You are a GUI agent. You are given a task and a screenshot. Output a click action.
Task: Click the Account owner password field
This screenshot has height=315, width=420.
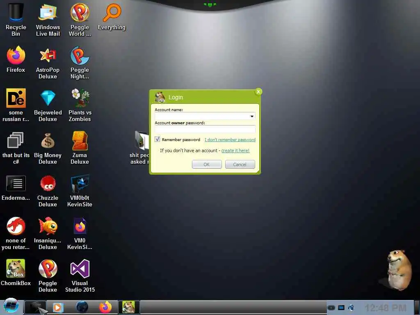coord(205,129)
